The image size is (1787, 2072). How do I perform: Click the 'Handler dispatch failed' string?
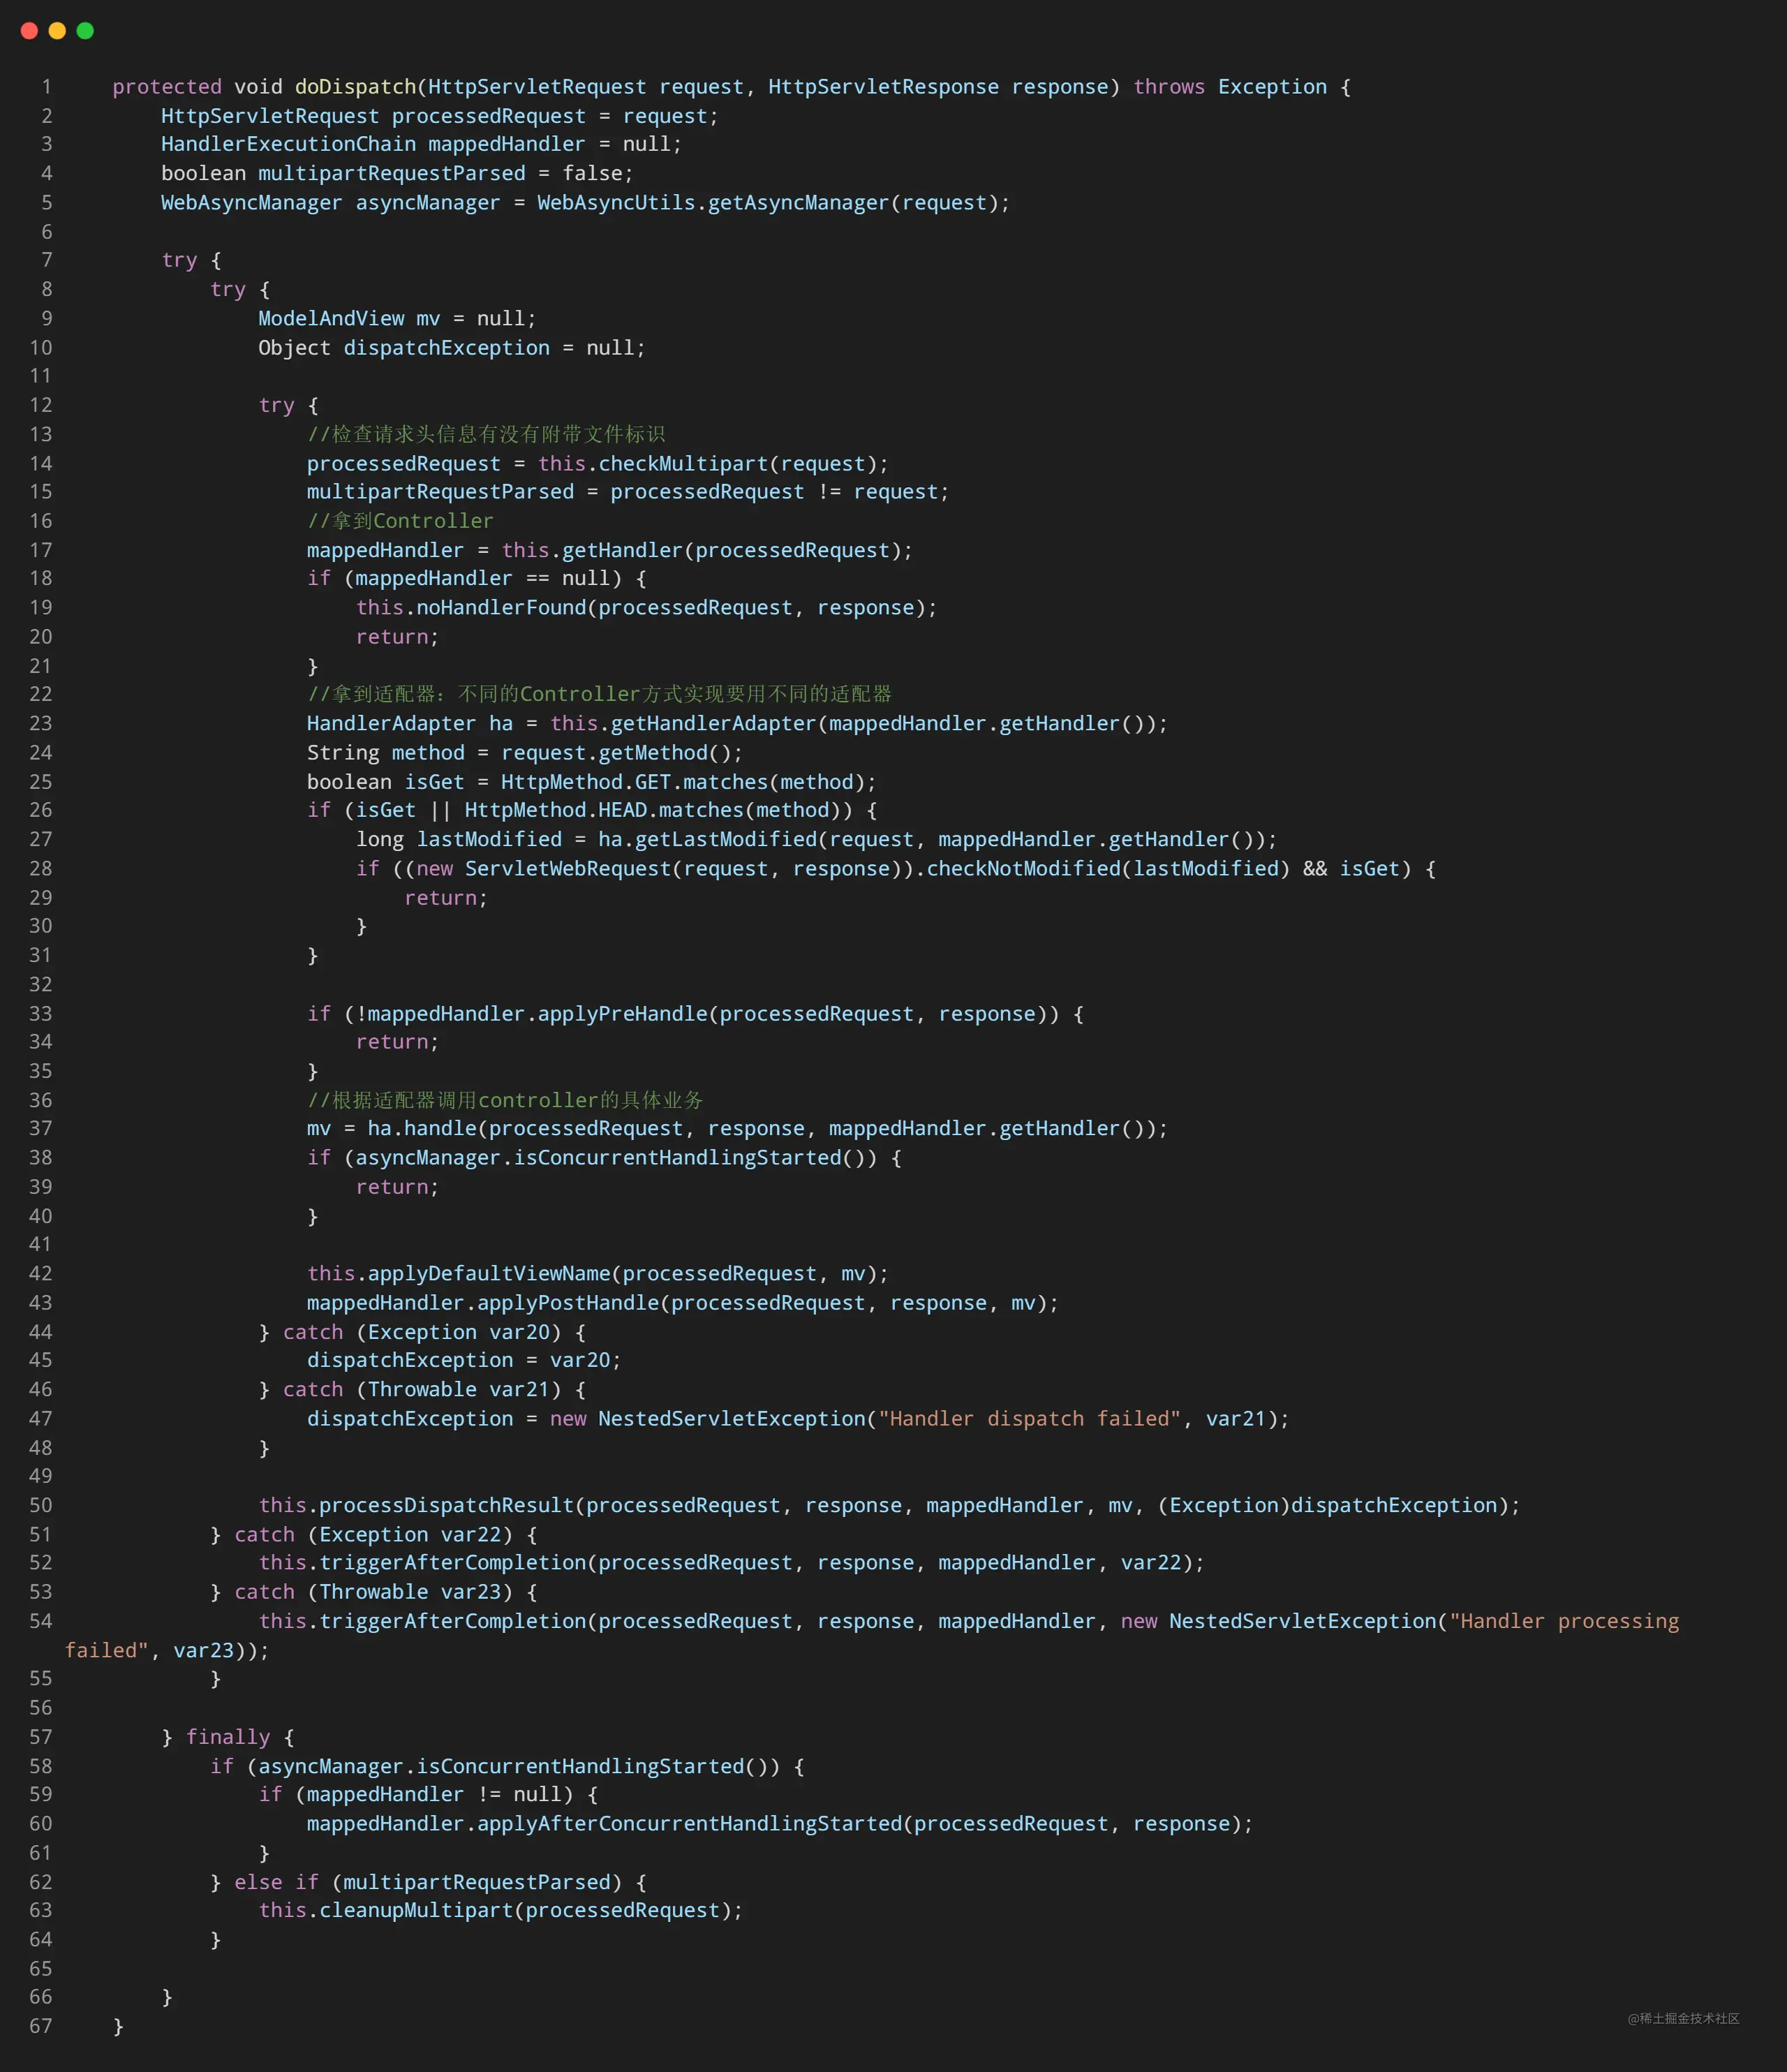pyautogui.click(x=1030, y=1418)
